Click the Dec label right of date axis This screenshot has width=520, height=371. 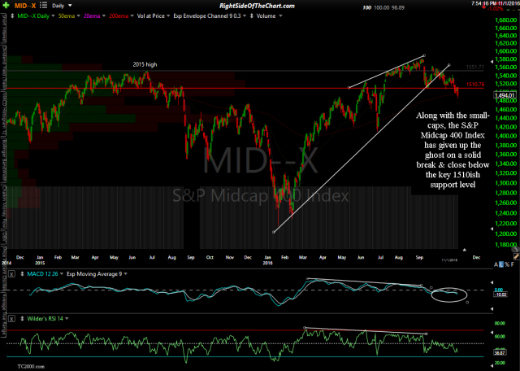pyautogui.click(x=476, y=257)
